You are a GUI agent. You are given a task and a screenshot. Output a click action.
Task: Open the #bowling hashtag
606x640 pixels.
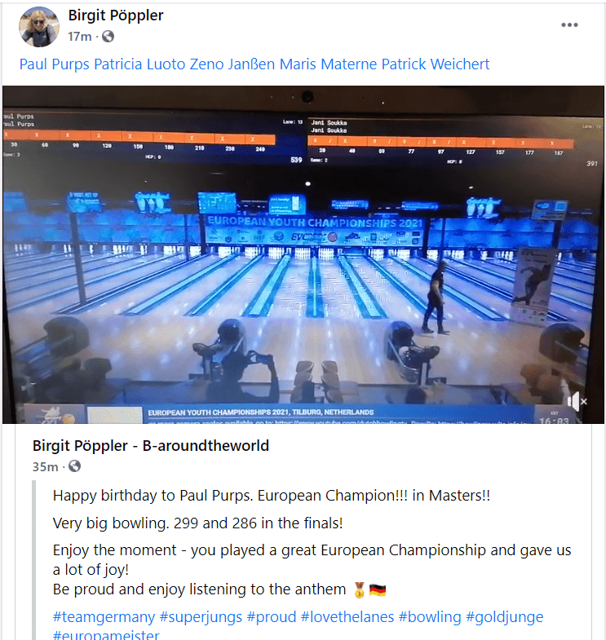tap(430, 616)
